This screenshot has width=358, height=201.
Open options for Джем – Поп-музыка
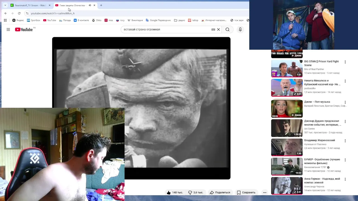(345, 102)
